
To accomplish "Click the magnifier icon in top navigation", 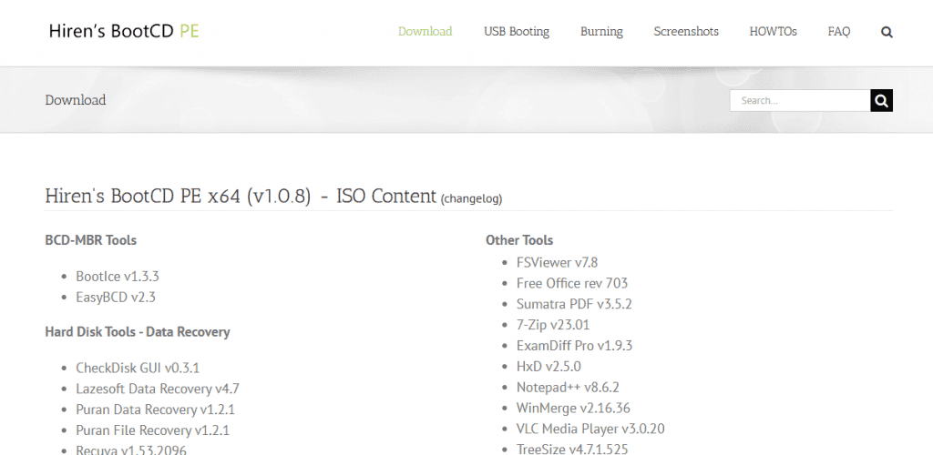I will 887,32.
